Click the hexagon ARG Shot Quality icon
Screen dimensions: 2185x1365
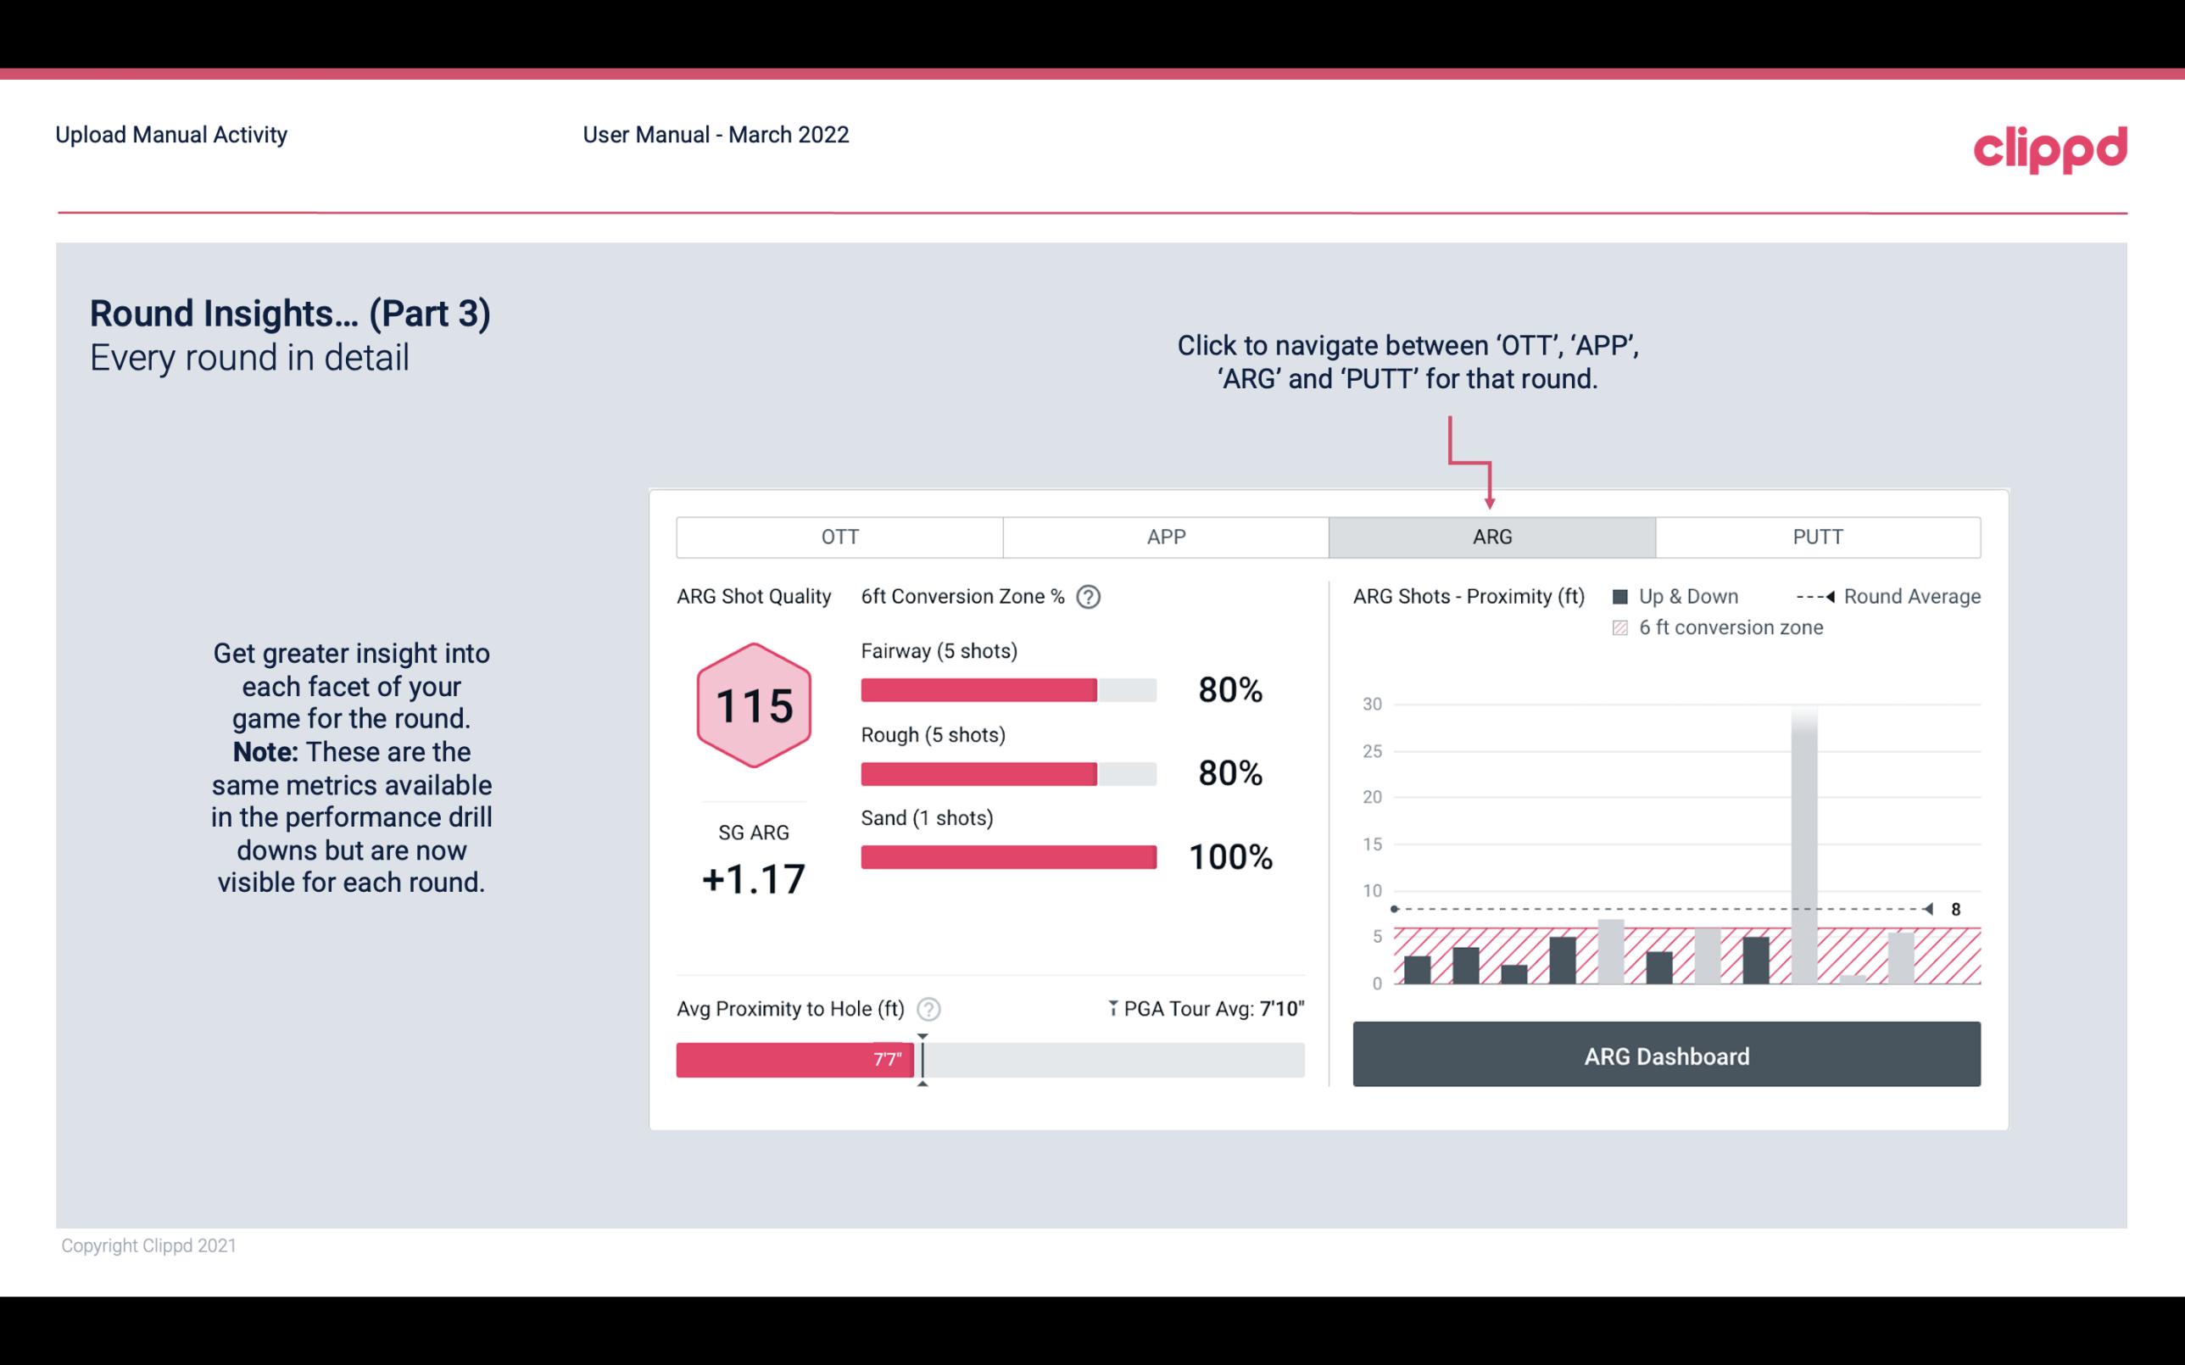[x=753, y=705]
